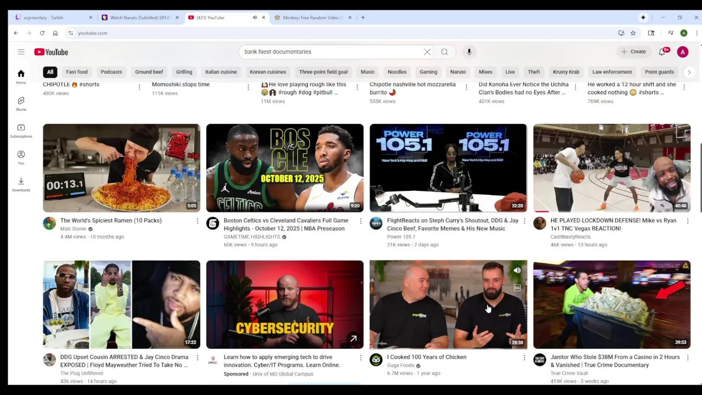Click browser back arrow
The width and height of the screenshot is (702, 395).
[x=16, y=33]
